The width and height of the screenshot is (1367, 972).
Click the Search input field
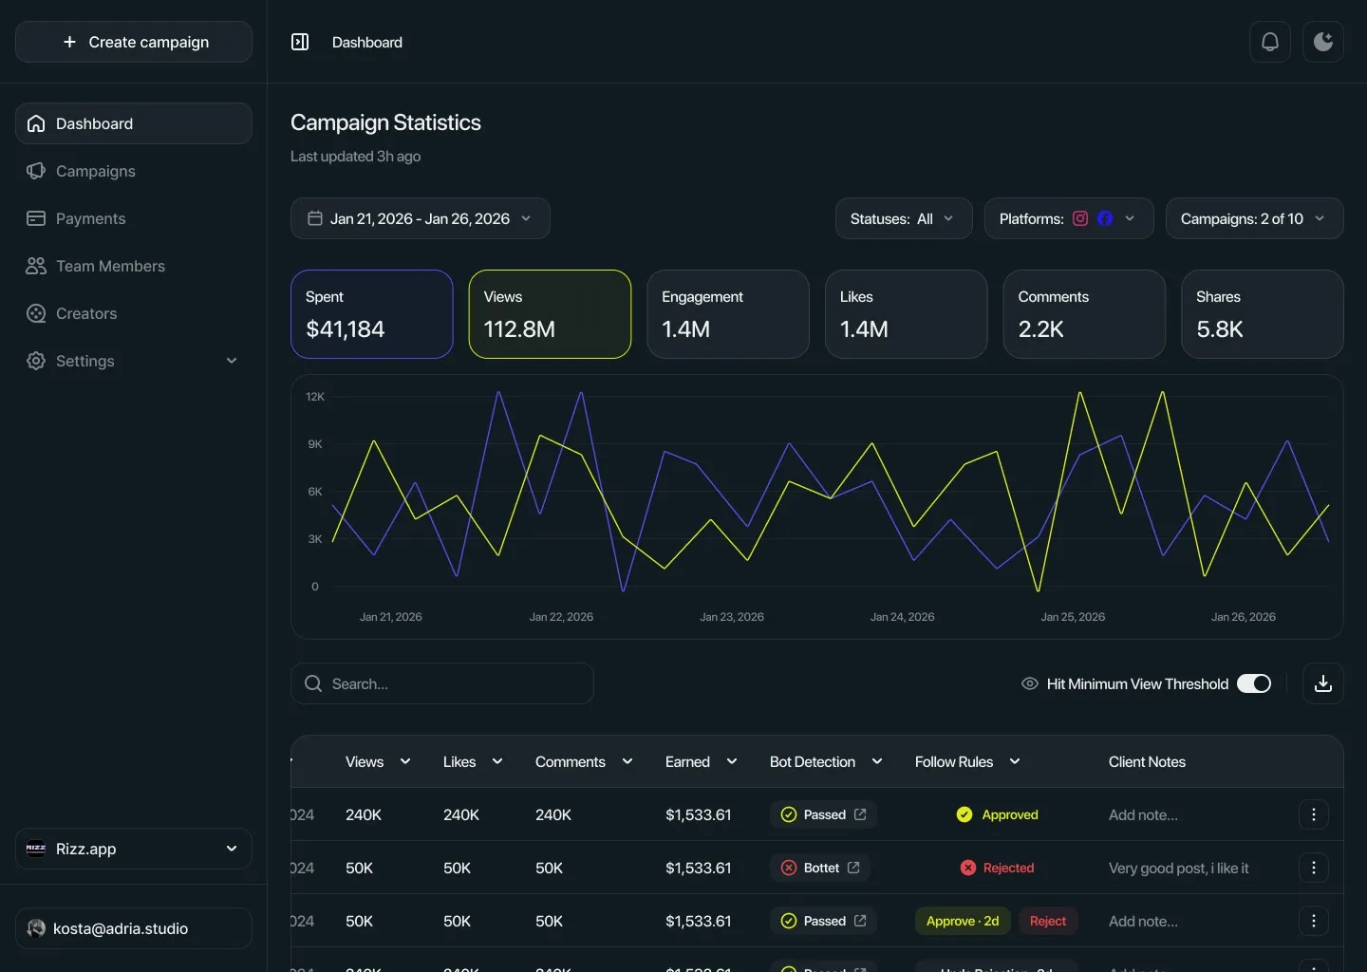click(x=442, y=683)
